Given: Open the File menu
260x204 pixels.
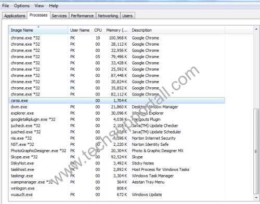Looking at the screenshot, I should pyautogui.click(x=5, y=6).
